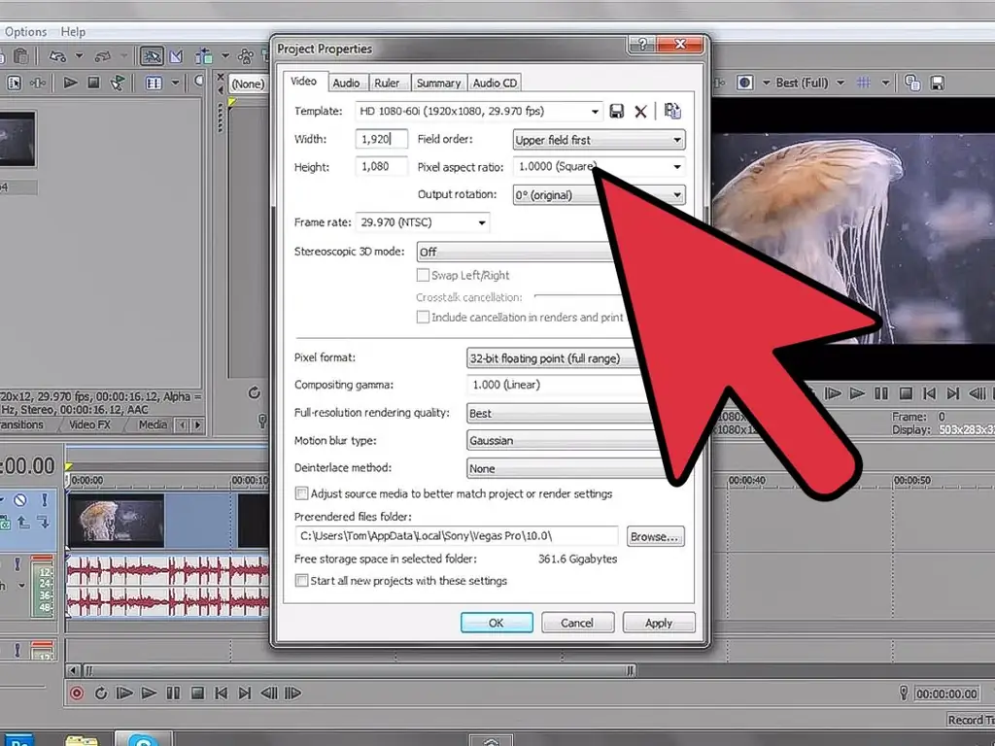The image size is (995, 746).
Task: Open the Summary tab
Action: [x=438, y=84]
